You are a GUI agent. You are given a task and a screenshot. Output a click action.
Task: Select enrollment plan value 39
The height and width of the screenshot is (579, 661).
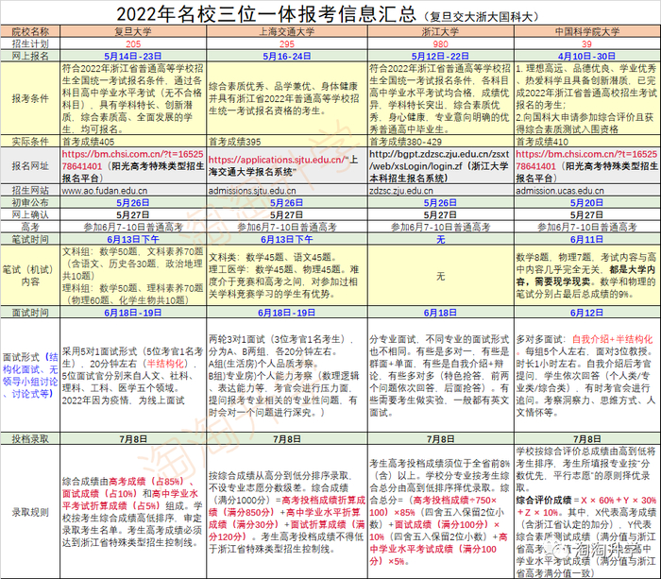click(586, 43)
